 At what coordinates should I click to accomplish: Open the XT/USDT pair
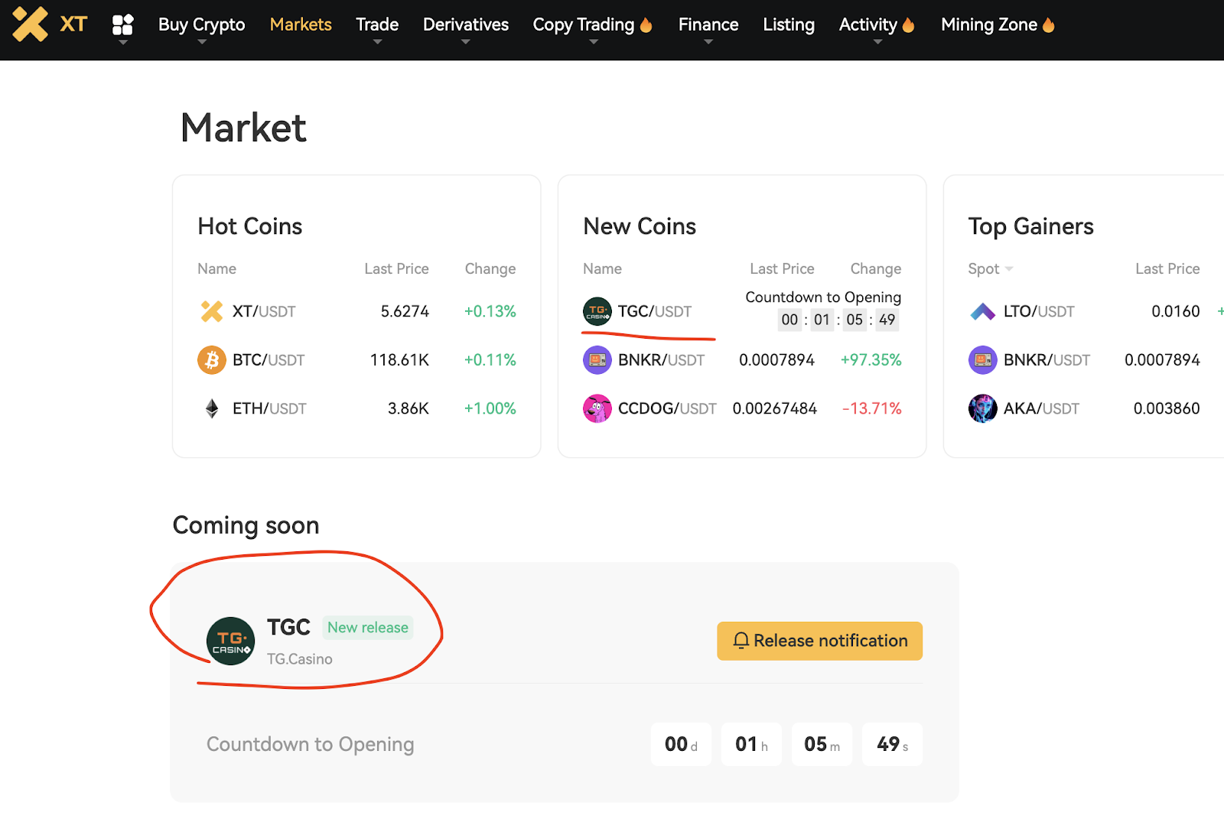pyautogui.click(x=264, y=311)
